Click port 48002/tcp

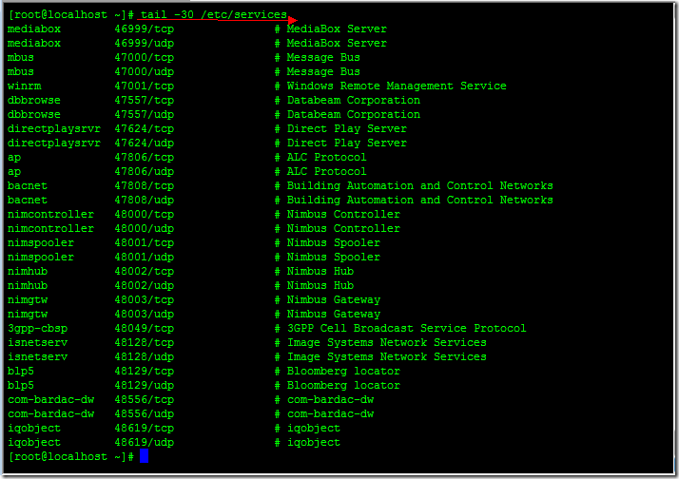click(145, 272)
